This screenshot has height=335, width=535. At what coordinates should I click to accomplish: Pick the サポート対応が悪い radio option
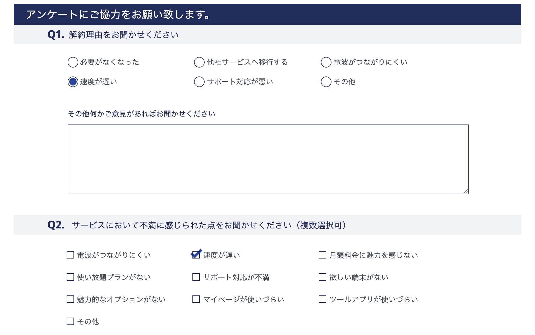(x=199, y=82)
